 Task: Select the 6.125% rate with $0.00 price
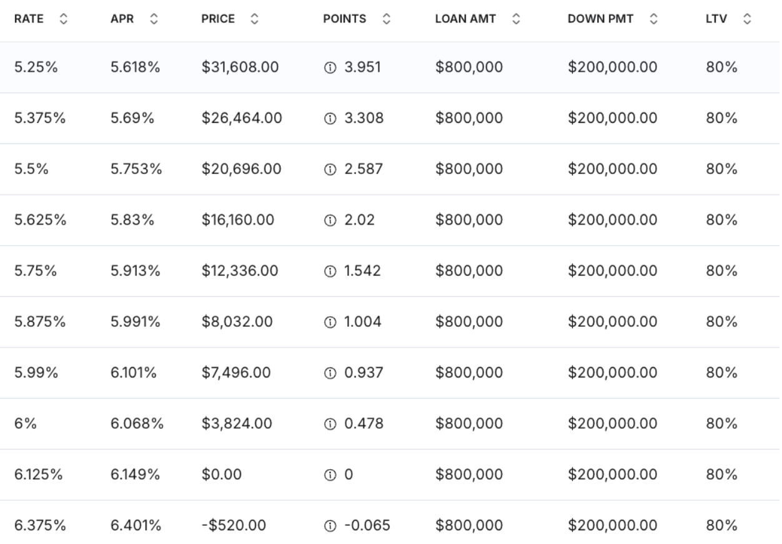pyautogui.click(x=390, y=475)
